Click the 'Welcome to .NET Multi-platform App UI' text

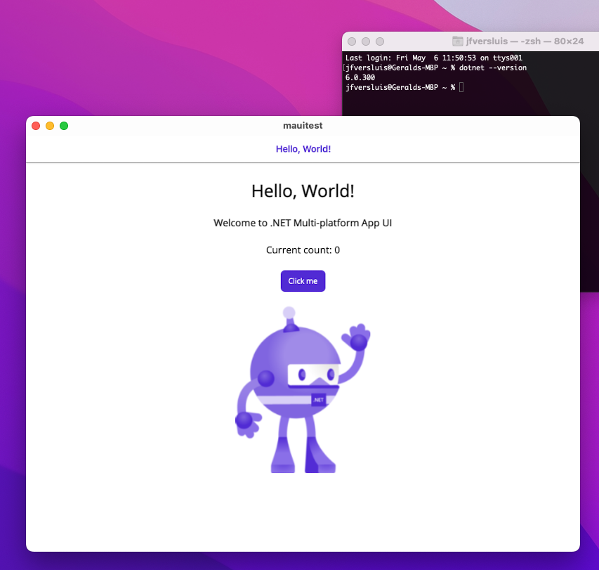tap(303, 223)
